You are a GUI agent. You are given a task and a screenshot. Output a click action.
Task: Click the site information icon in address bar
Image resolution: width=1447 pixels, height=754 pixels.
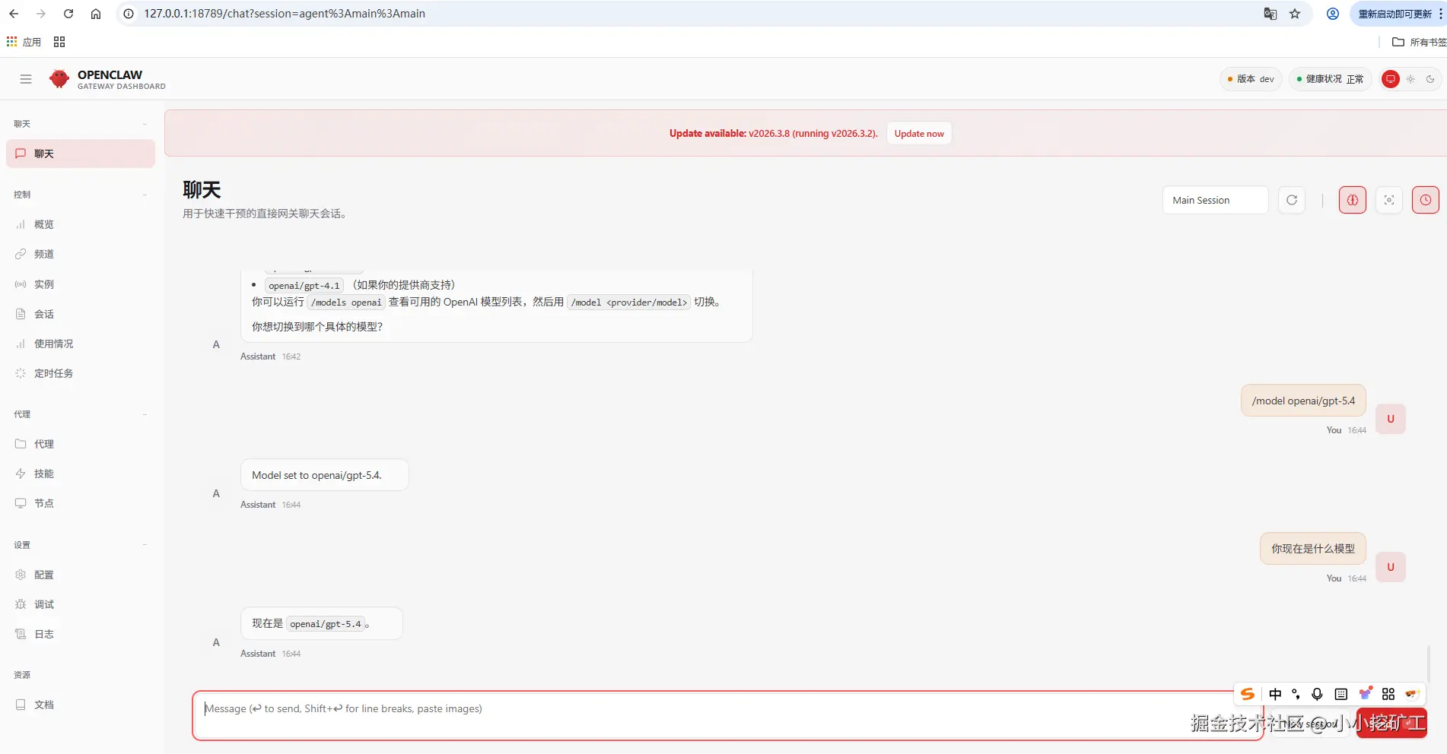click(129, 14)
